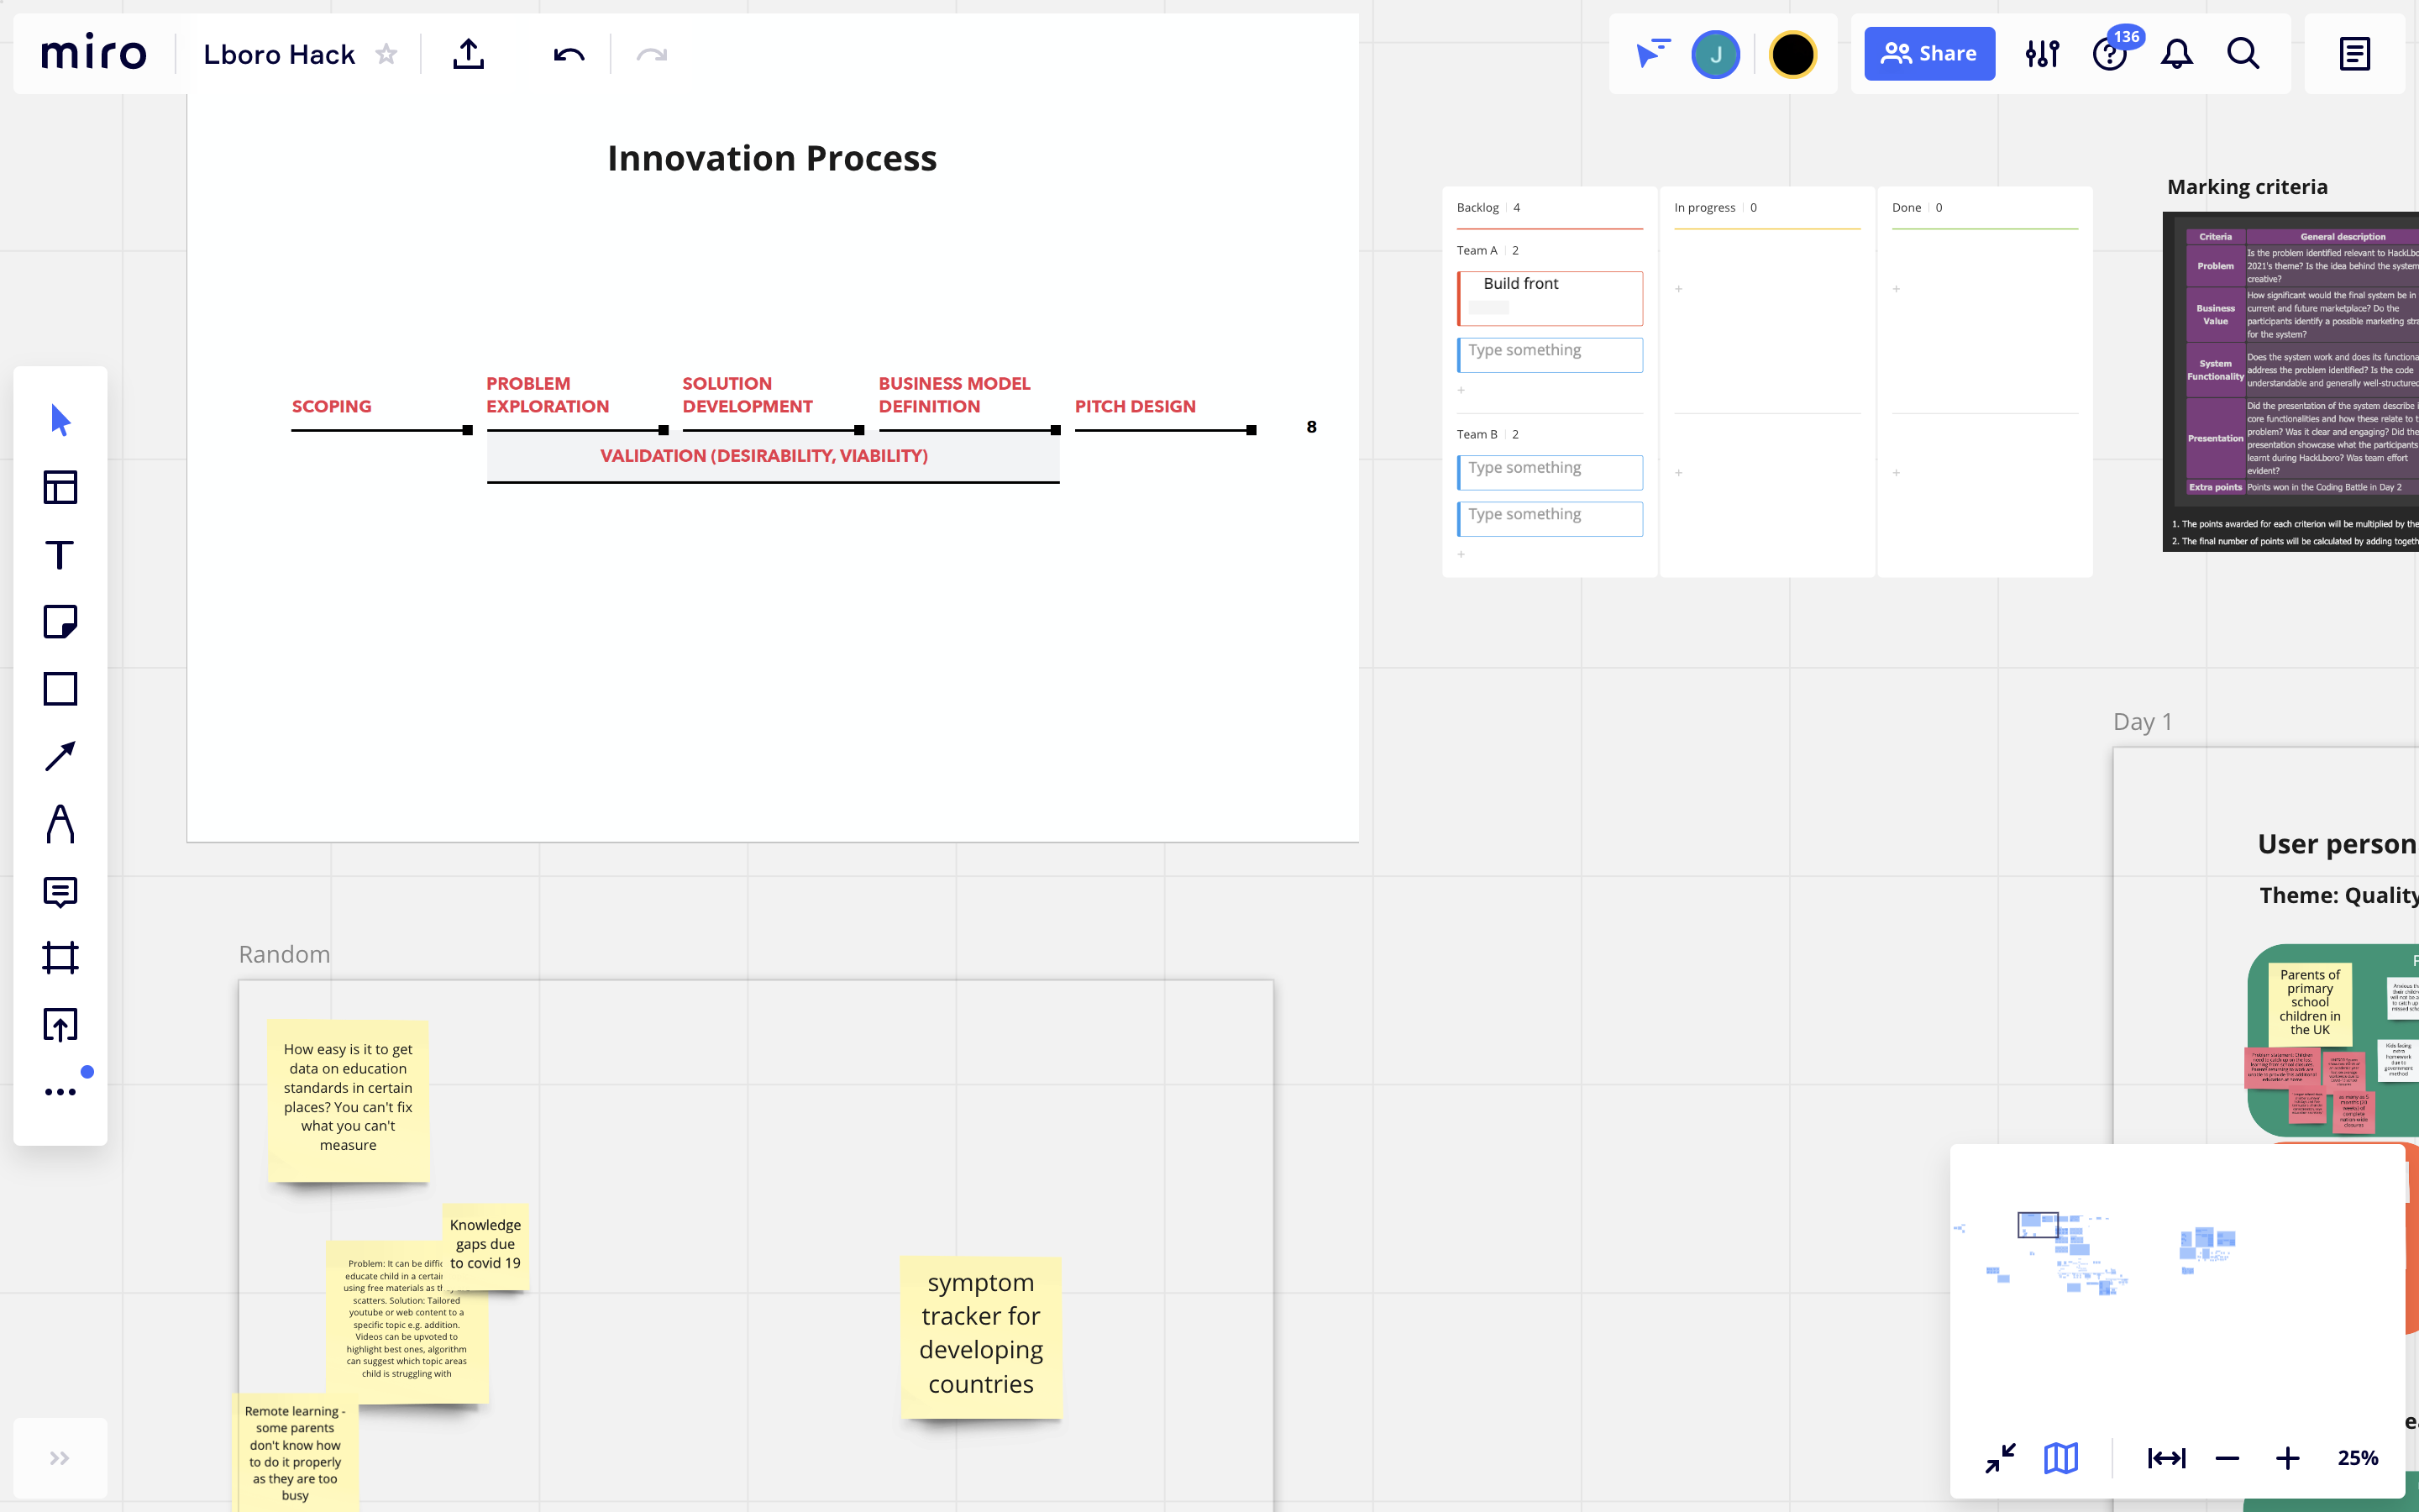Select the Text tool
The width and height of the screenshot is (2419, 1512).
point(60,555)
